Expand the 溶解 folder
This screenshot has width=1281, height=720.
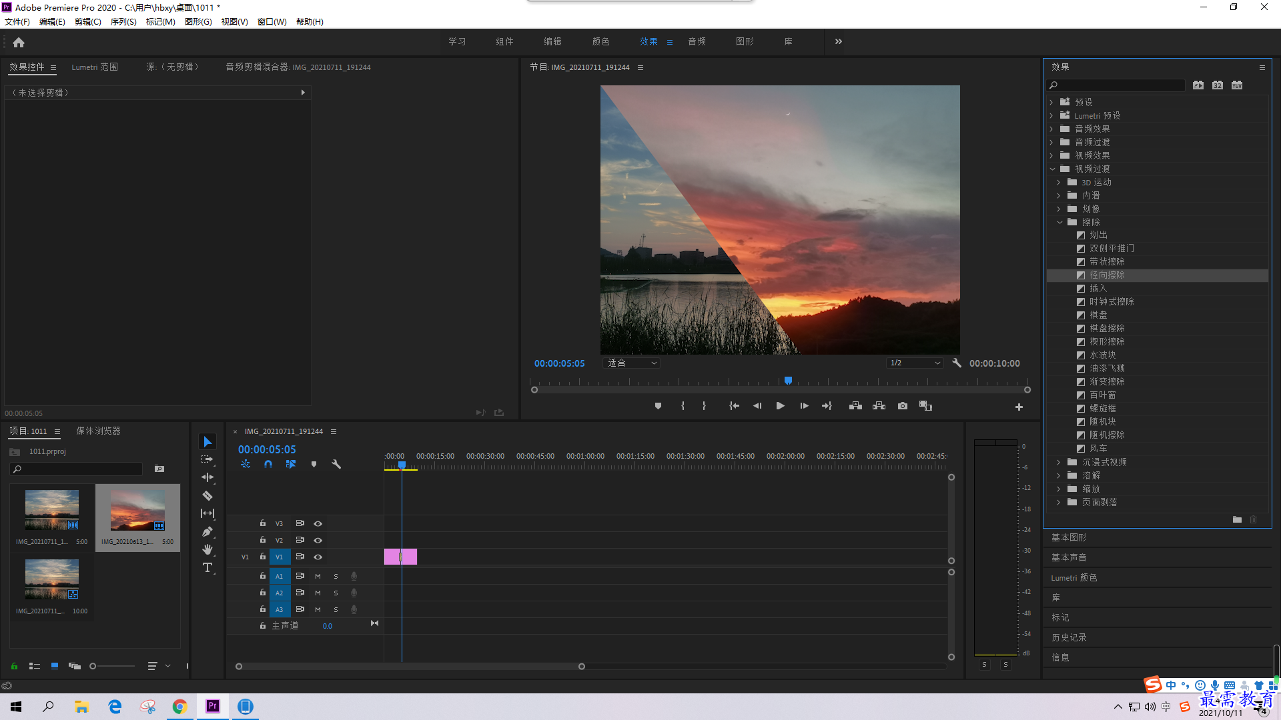tap(1059, 475)
